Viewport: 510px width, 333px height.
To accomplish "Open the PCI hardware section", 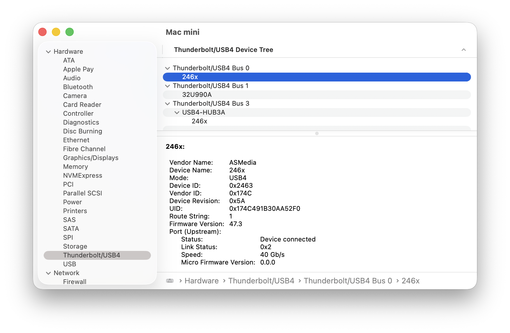I will tap(68, 184).
